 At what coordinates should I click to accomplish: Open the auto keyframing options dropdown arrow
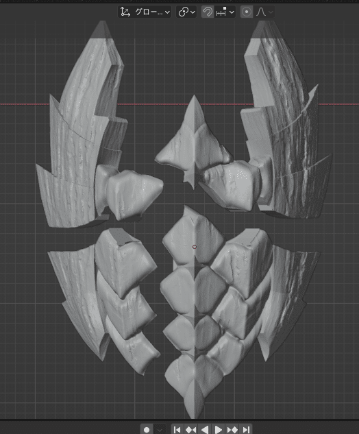pyautogui.click(x=160, y=429)
